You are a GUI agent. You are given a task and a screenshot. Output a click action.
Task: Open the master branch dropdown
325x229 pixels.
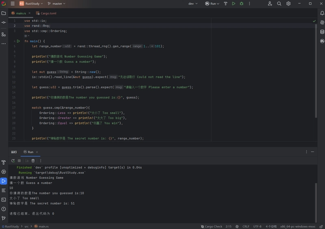coord(56,4)
